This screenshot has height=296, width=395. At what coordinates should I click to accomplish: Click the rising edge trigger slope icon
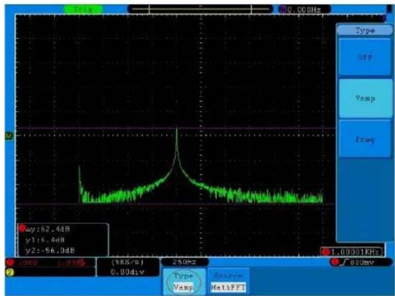[x=344, y=262]
